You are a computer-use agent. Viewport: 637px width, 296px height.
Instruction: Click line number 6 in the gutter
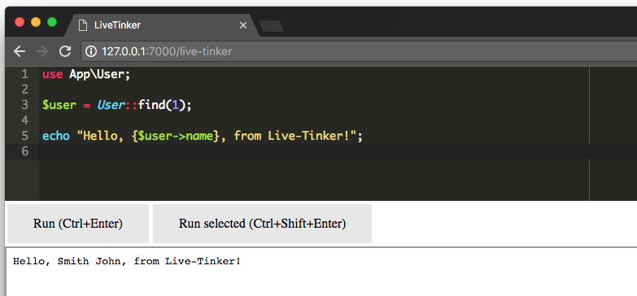tap(24, 151)
